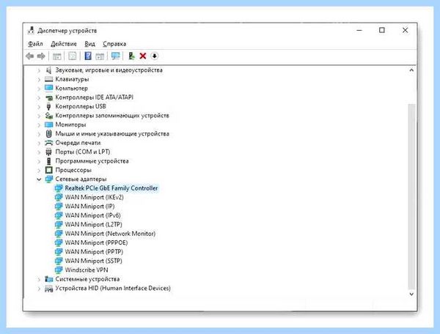Click the Системные устройства folder icon
Viewport: 440px width, 334px height.
49,279
